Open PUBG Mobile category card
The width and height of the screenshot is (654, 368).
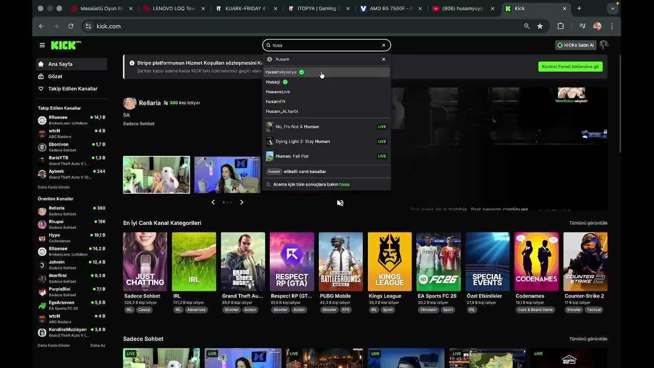pos(341,262)
